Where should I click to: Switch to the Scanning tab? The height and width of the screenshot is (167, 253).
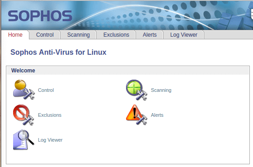(79, 35)
